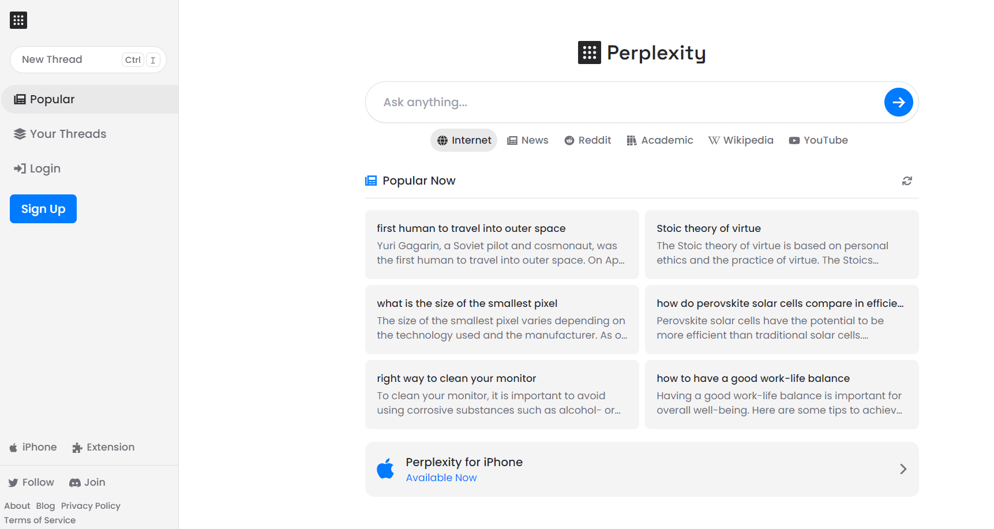
Task: Expand the Perplexity for iPhone banner chevron
Action: click(903, 469)
